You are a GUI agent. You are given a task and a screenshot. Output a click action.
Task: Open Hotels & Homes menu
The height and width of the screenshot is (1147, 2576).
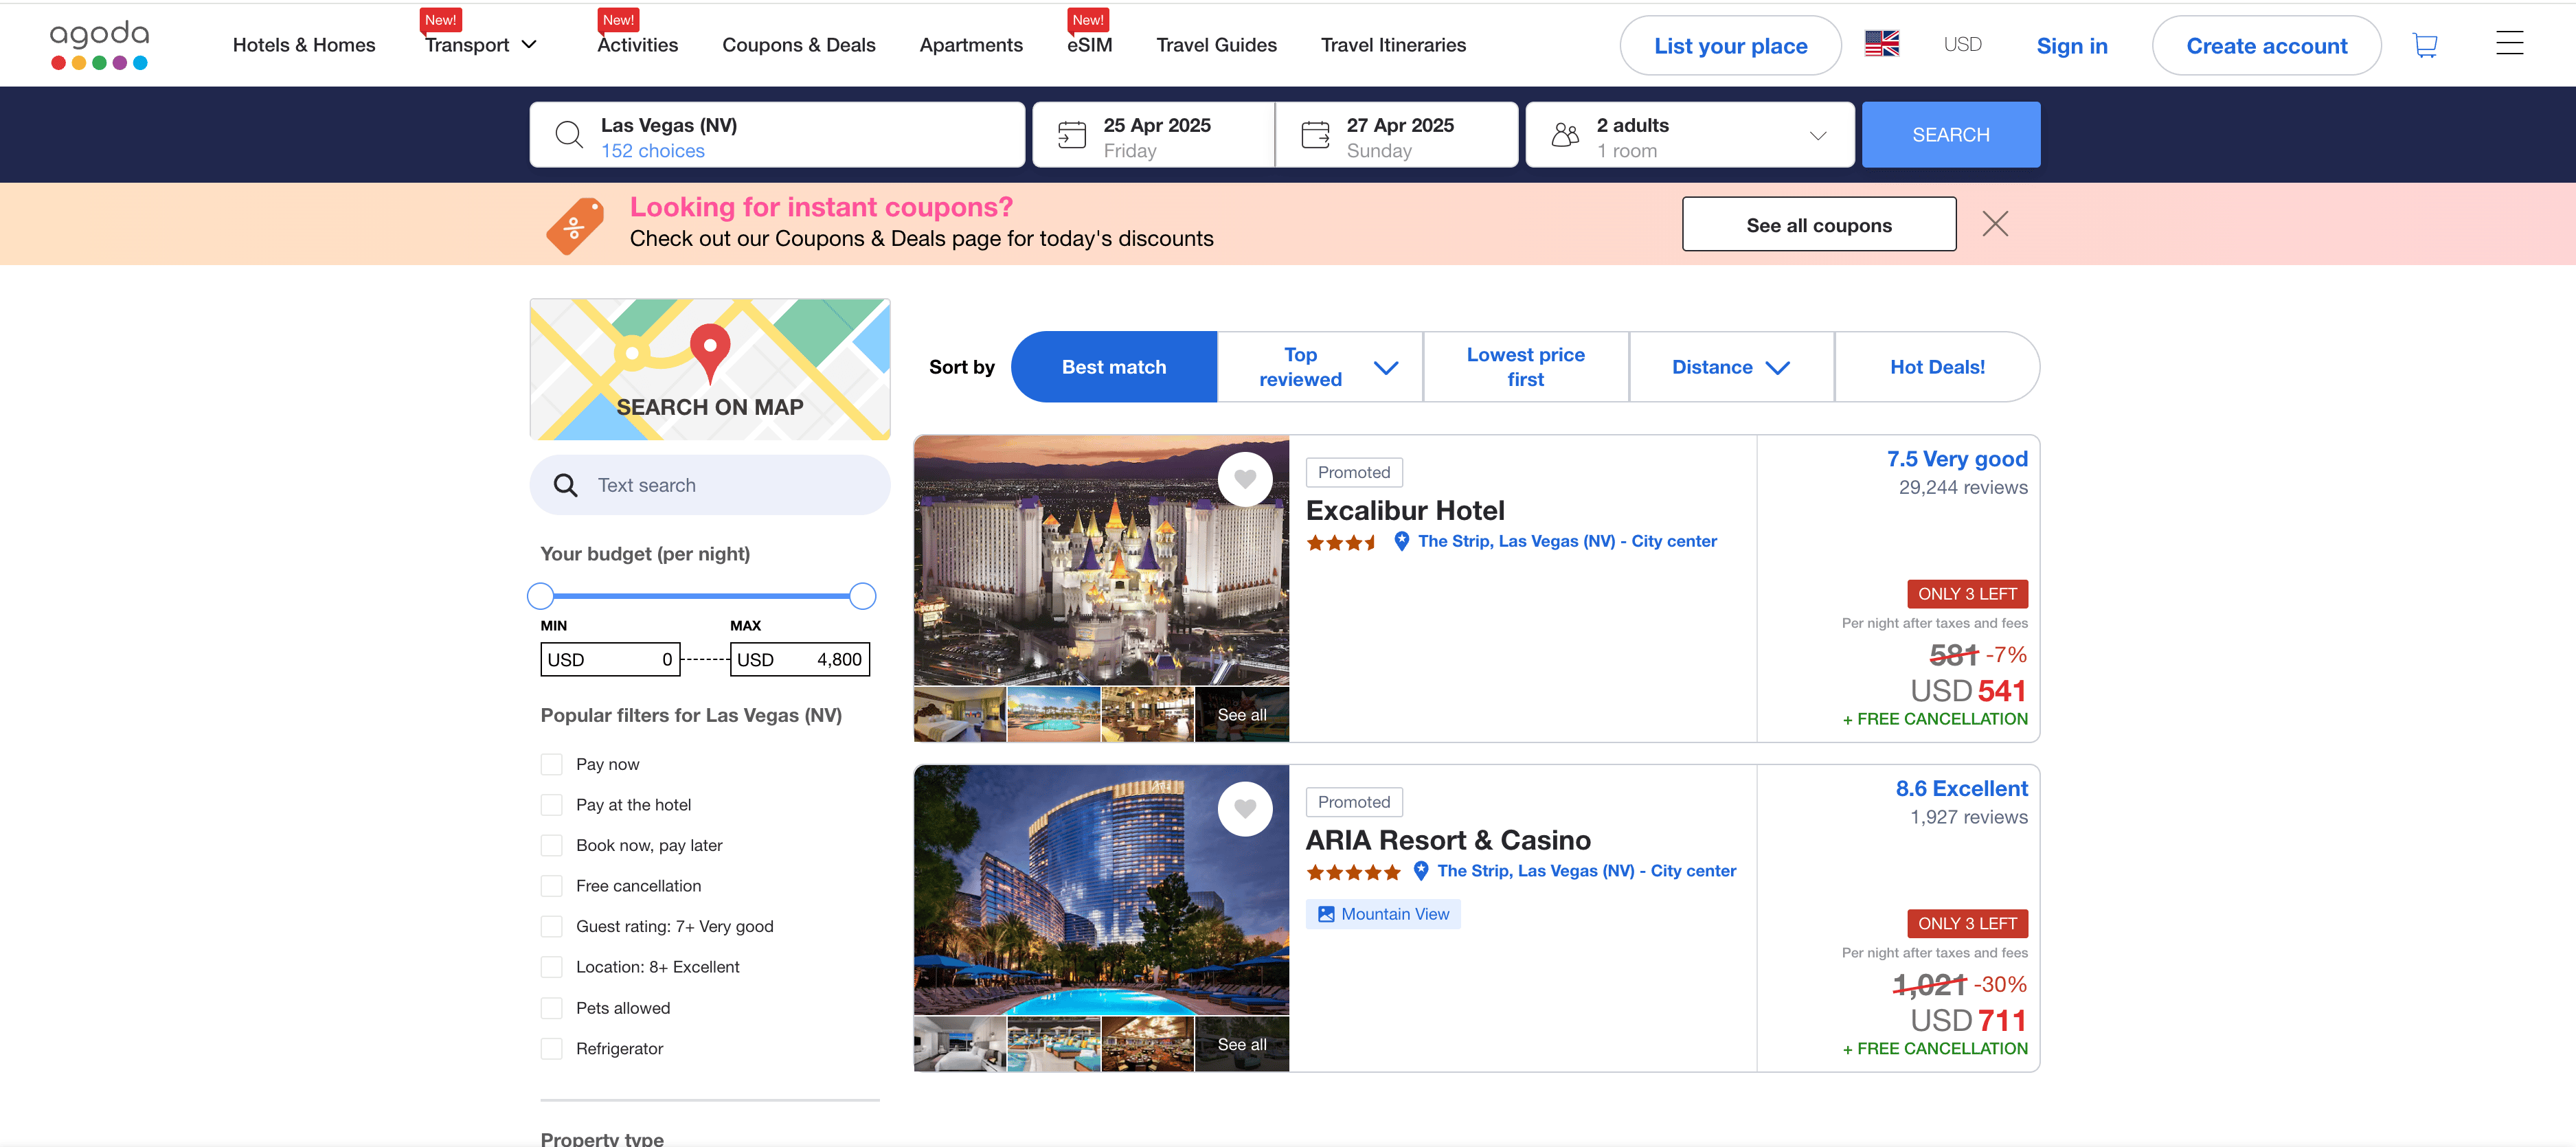tap(304, 45)
